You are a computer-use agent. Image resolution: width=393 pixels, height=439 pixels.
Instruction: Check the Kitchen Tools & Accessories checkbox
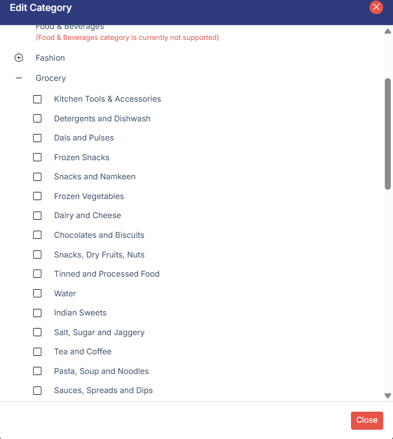[x=37, y=99]
